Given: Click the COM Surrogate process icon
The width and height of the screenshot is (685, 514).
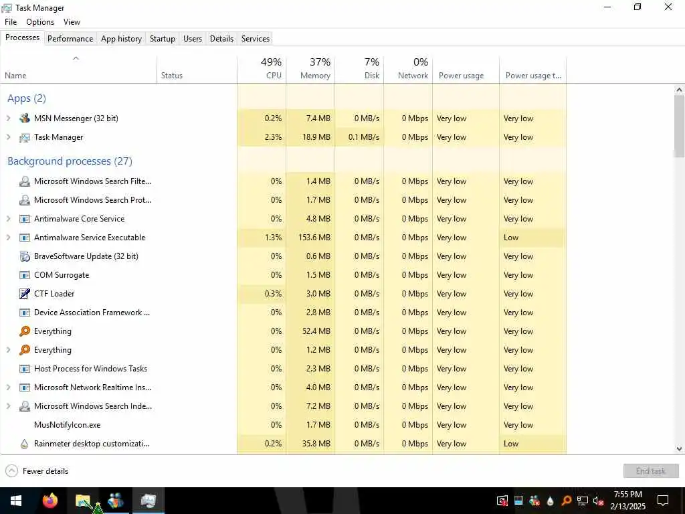Looking at the screenshot, I should [x=25, y=275].
